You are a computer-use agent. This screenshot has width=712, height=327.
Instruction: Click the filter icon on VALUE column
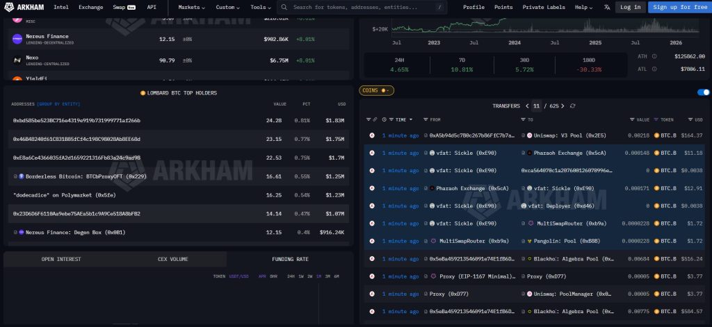pos(632,119)
